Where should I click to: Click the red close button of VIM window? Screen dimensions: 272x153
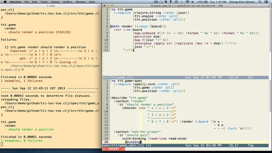[x=105, y=6]
